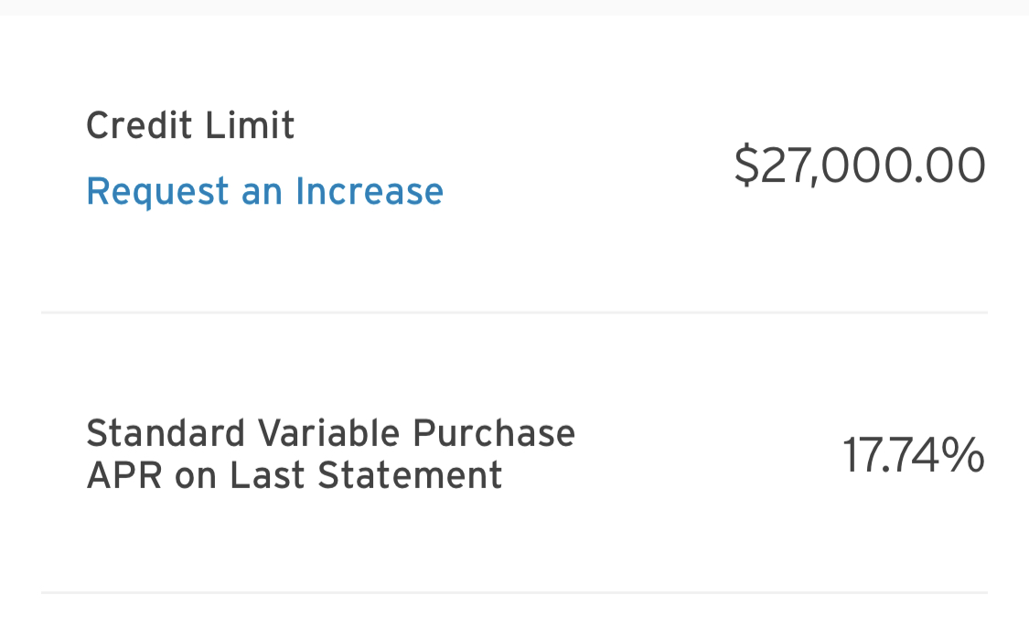Click the "APR on Last Statement" text line
1029x627 pixels.
coord(294,475)
